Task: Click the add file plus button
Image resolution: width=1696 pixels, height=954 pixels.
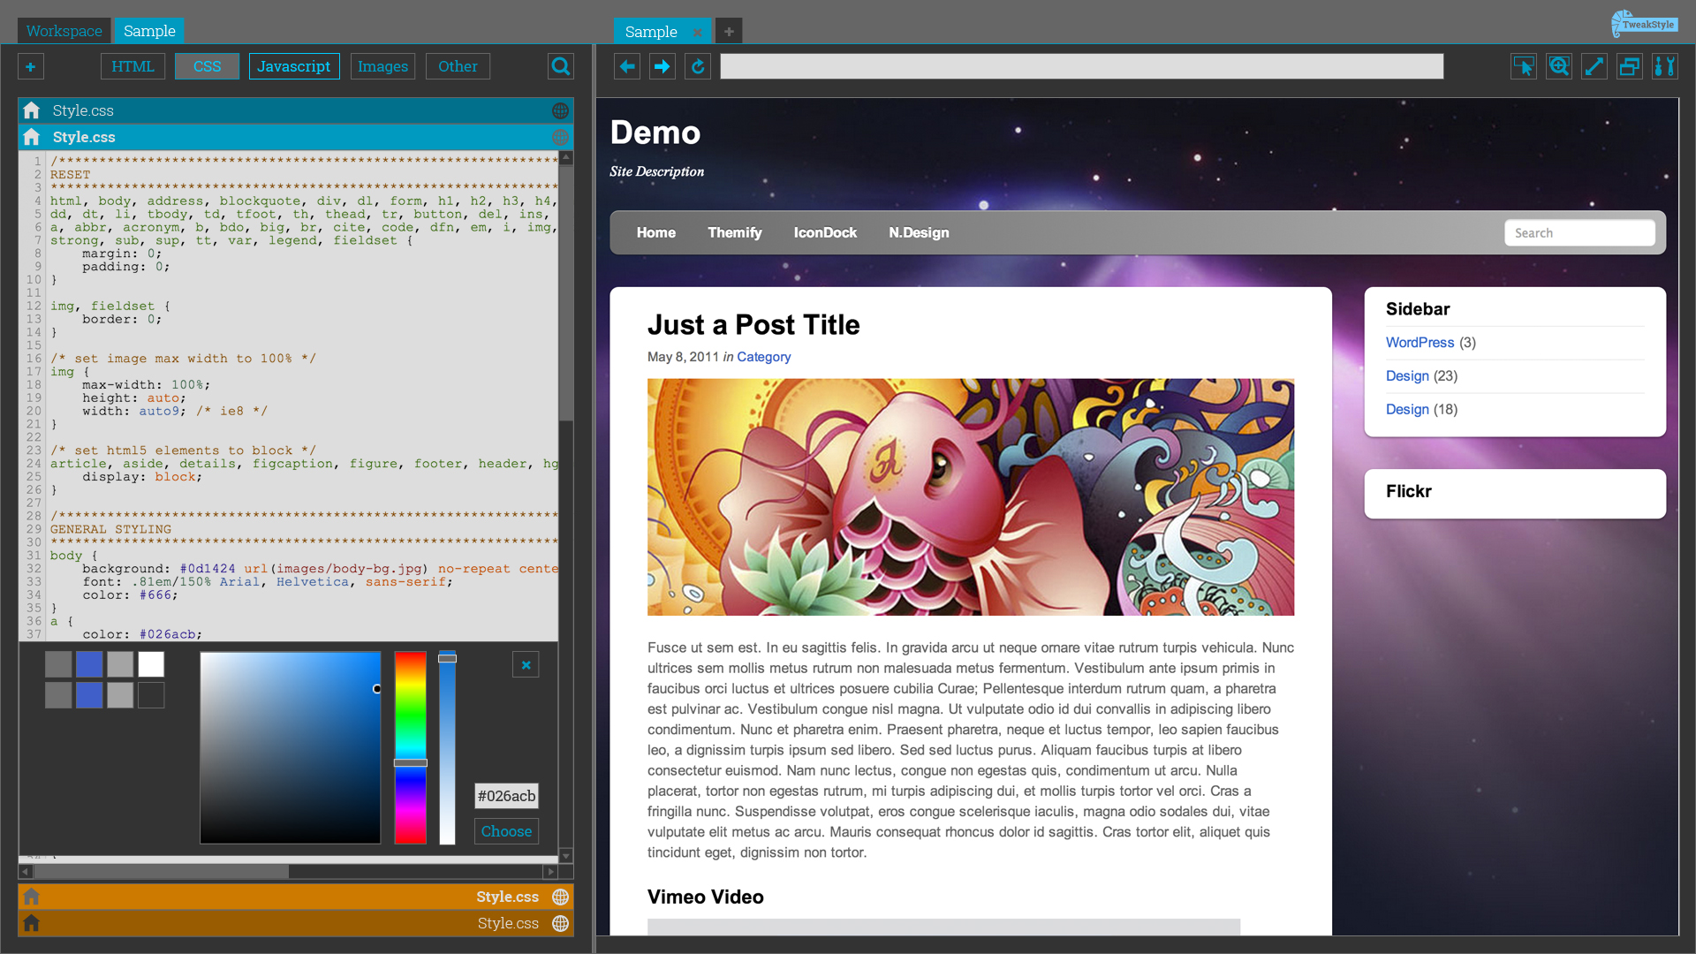Action: [30, 66]
